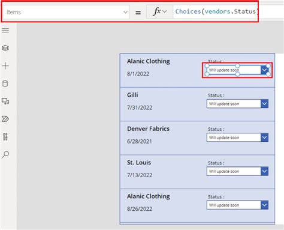The width and height of the screenshot is (284, 230).
Task: Click the 6/28/2021 date label
Action: pos(140,142)
